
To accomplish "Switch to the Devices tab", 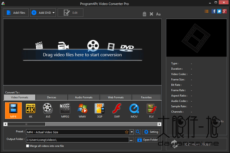I will pyautogui.click(x=51, y=97).
